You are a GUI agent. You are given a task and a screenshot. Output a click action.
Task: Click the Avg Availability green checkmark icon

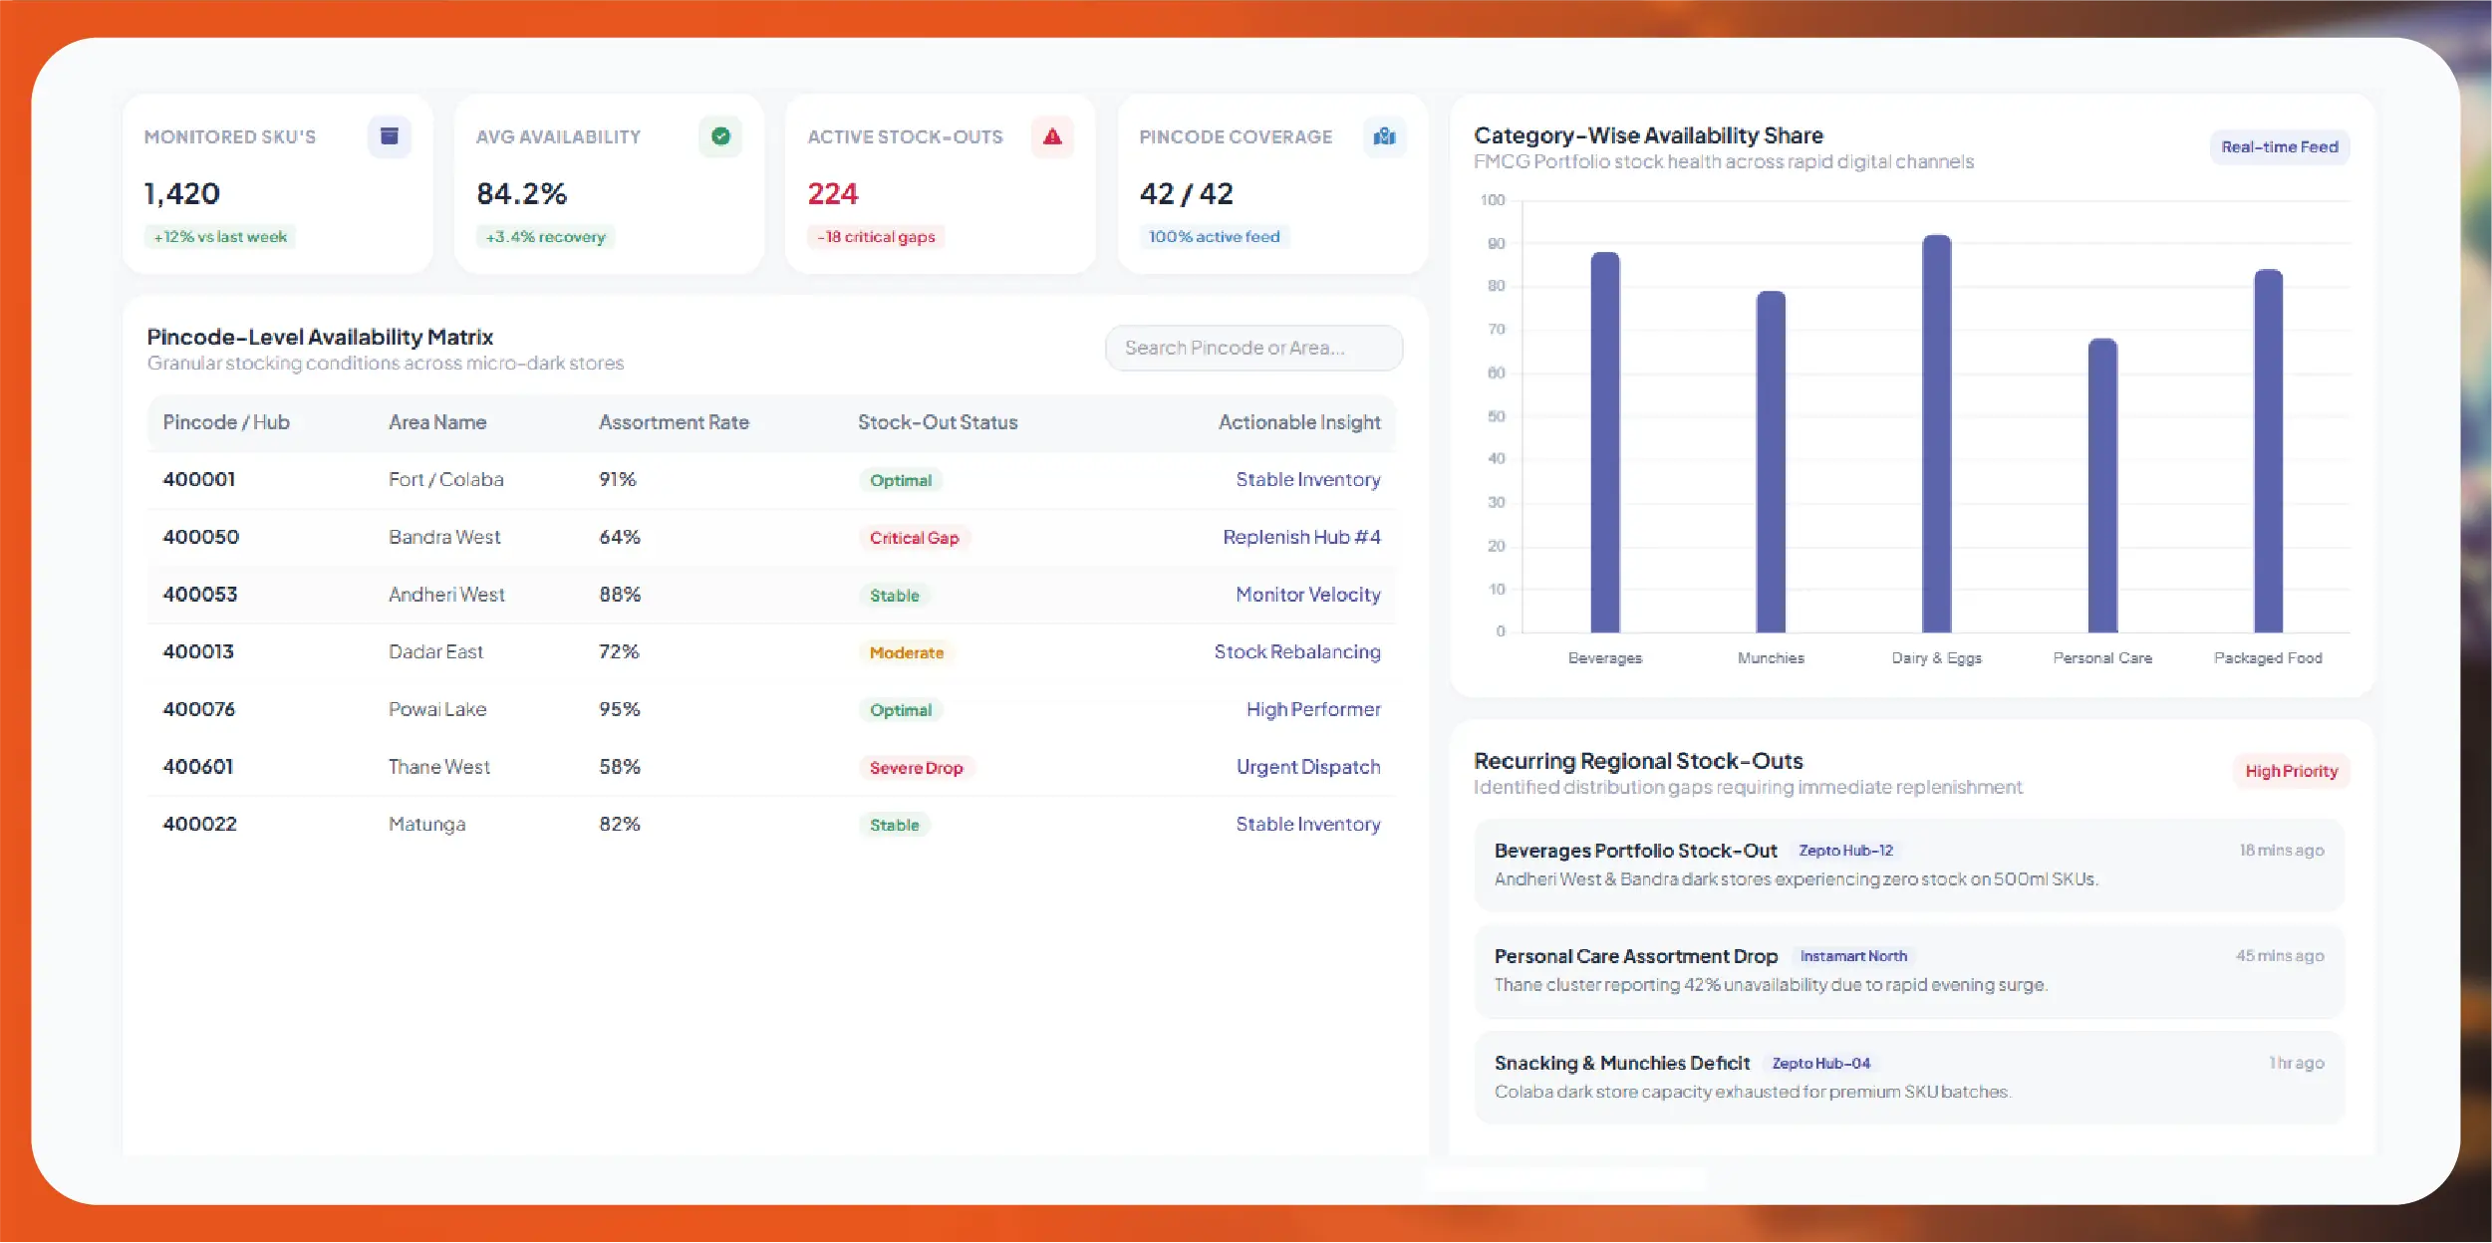coord(720,136)
